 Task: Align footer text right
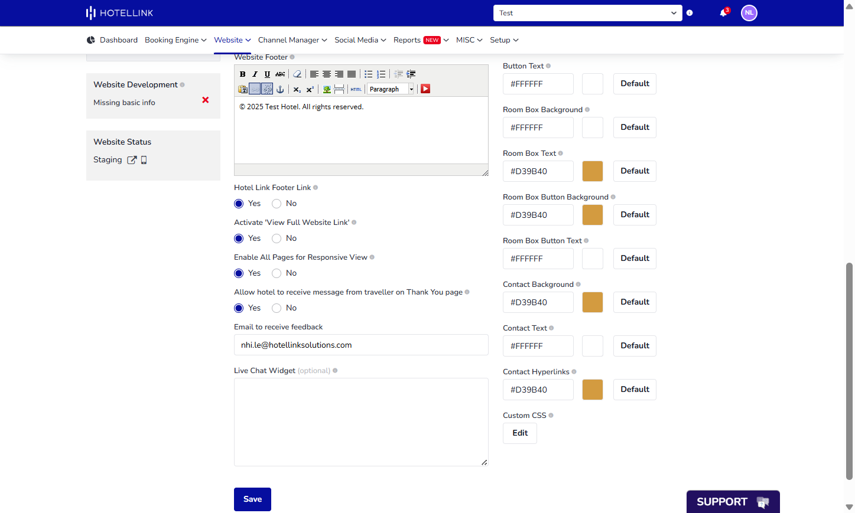point(339,74)
